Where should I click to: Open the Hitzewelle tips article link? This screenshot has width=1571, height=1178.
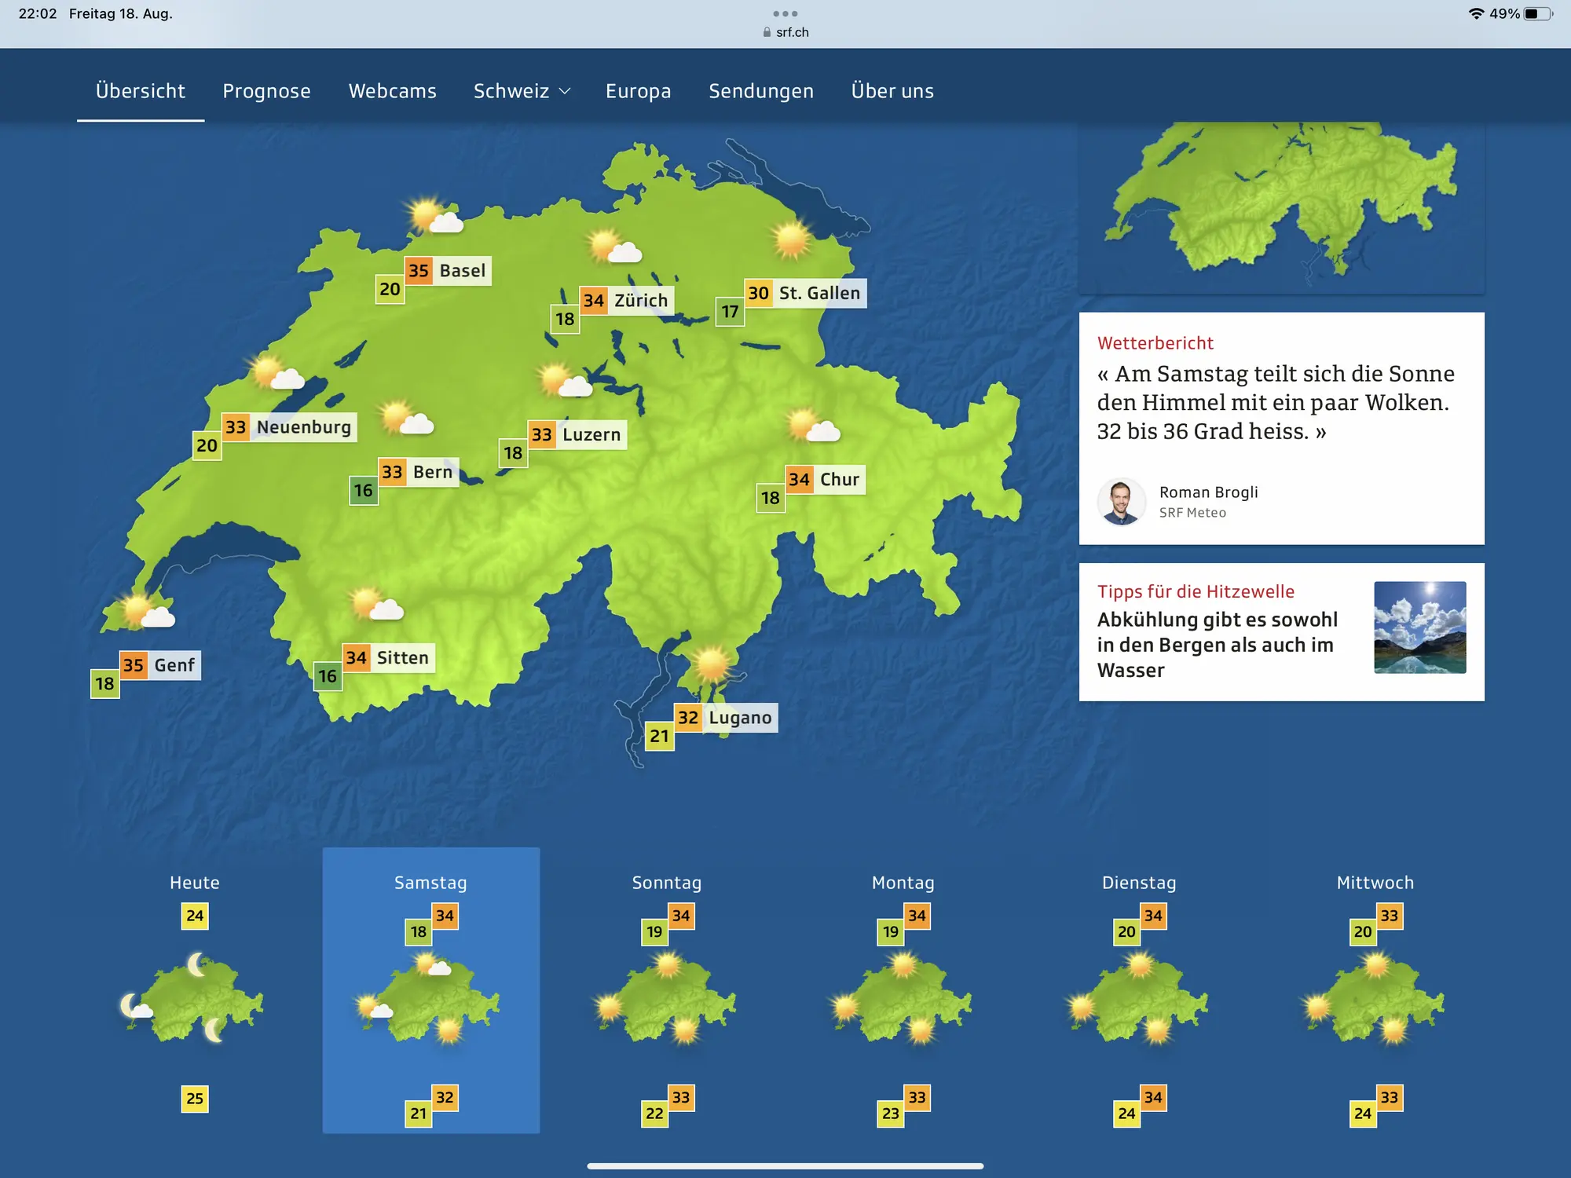click(x=1216, y=644)
